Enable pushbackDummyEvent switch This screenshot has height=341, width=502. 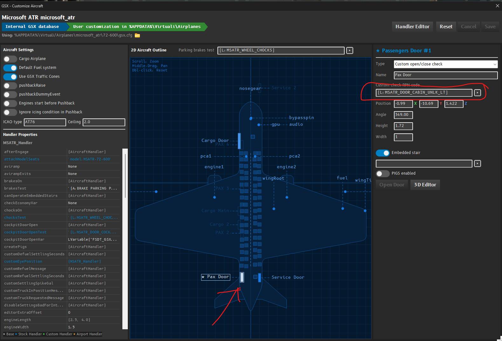tap(10, 94)
